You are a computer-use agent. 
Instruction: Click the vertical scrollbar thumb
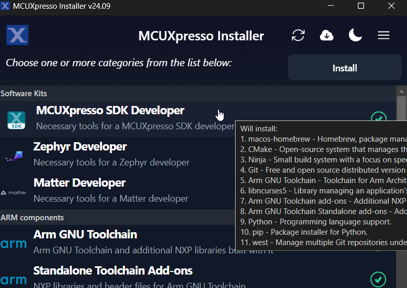click(401, 109)
